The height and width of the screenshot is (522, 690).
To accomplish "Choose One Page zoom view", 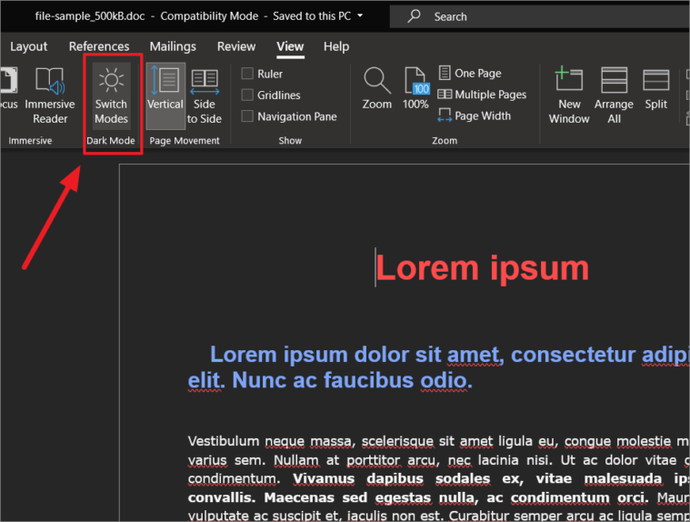I will coord(470,73).
